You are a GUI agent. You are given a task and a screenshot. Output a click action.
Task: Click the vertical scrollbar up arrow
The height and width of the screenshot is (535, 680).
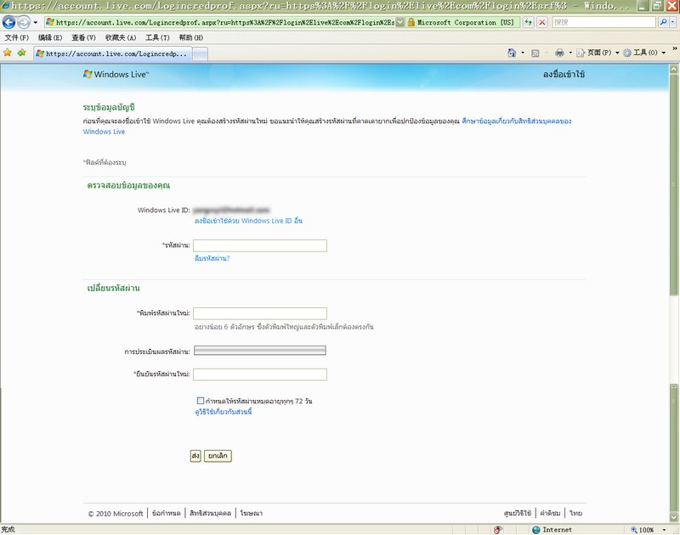[x=673, y=69]
